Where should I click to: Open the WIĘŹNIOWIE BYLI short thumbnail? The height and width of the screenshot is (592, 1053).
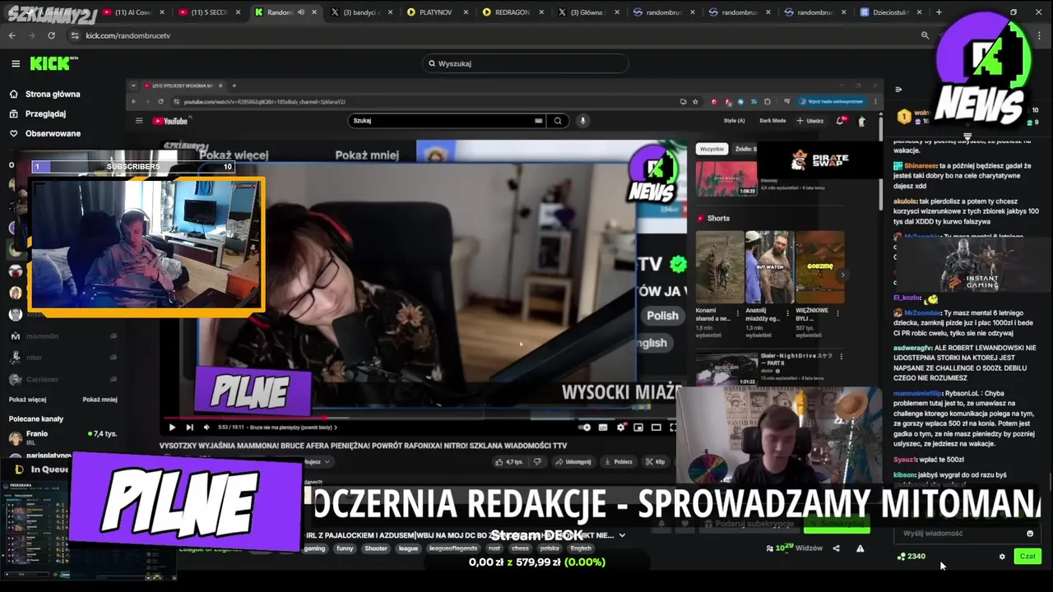pyautogui.click(x=819, y=266)
